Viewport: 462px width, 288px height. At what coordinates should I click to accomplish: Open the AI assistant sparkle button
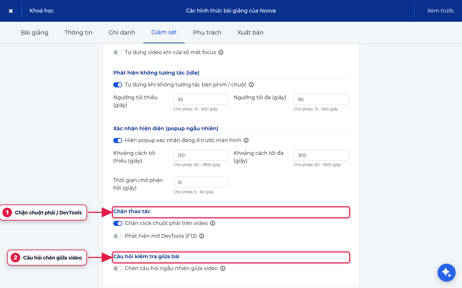(x=447, y=273)
